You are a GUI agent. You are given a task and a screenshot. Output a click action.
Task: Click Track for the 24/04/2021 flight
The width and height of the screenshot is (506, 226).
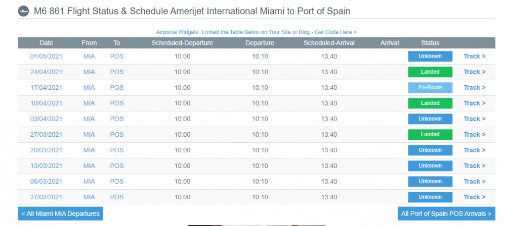click(475, 72)
